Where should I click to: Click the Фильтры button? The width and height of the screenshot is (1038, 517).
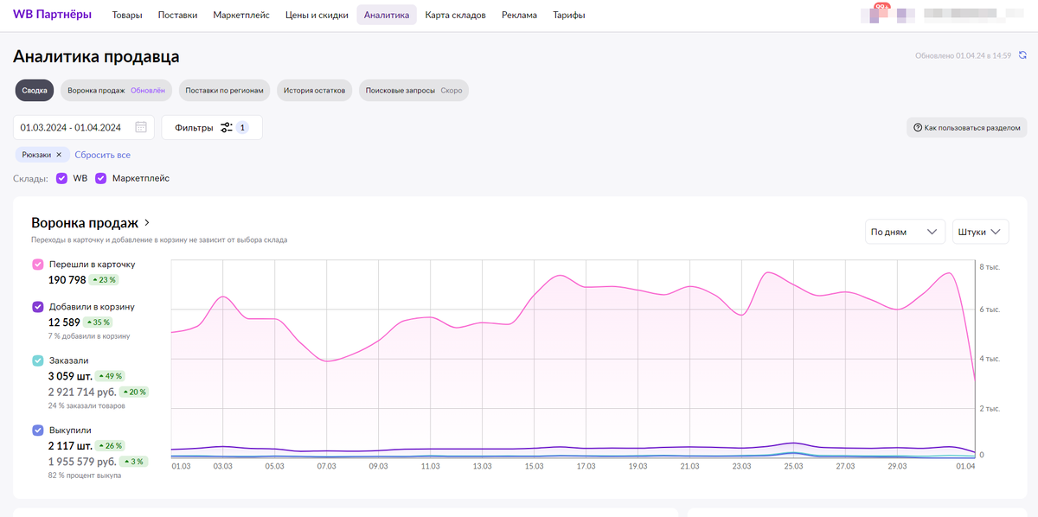tap(212, 127)
